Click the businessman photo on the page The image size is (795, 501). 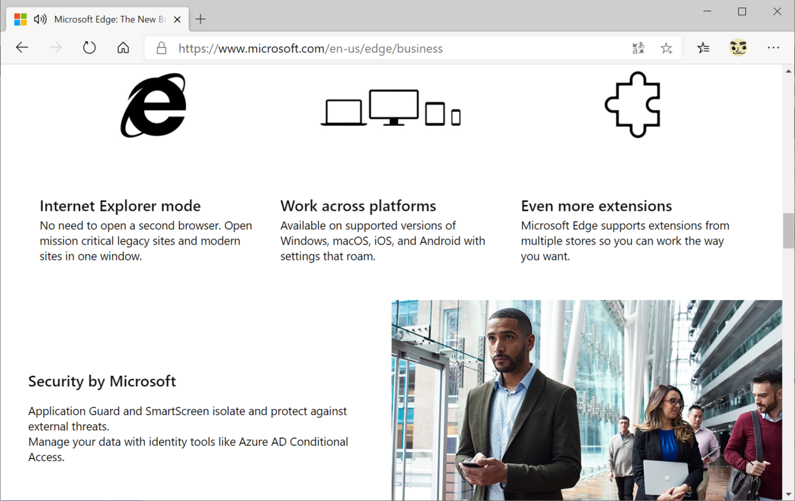click(x=587, y=400)
